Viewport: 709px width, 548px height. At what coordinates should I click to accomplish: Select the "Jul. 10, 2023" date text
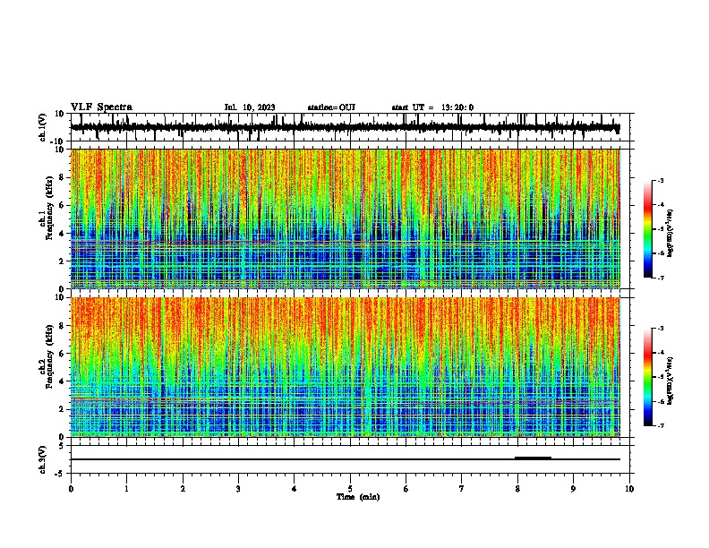[250, 107]
